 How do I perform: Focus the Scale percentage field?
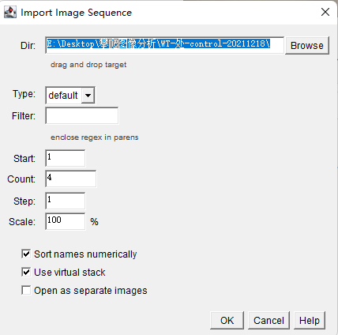[x=66, y=221]
